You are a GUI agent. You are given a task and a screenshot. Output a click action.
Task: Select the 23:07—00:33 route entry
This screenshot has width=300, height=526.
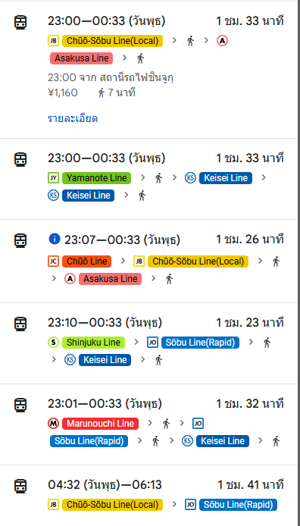[x=148, y=261]
